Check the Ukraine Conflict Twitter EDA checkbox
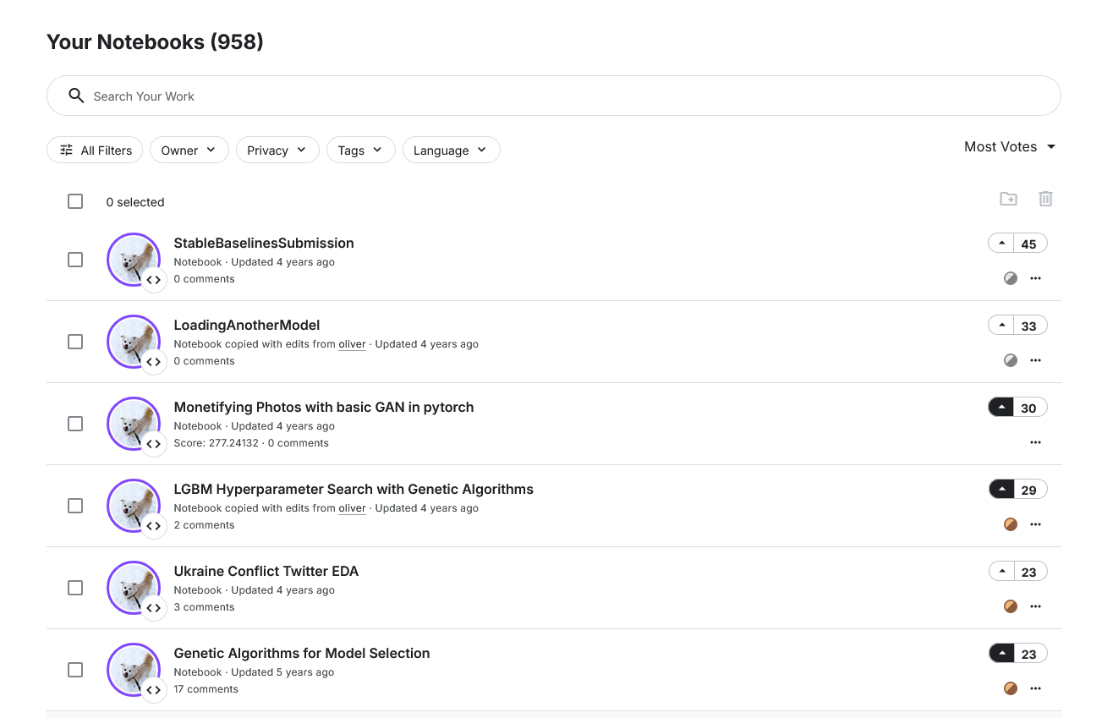Screen dimensions: 1102x718 point(74,588)
